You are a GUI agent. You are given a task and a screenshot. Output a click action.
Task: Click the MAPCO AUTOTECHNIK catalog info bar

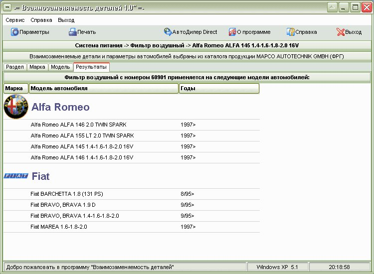point(187,56)
